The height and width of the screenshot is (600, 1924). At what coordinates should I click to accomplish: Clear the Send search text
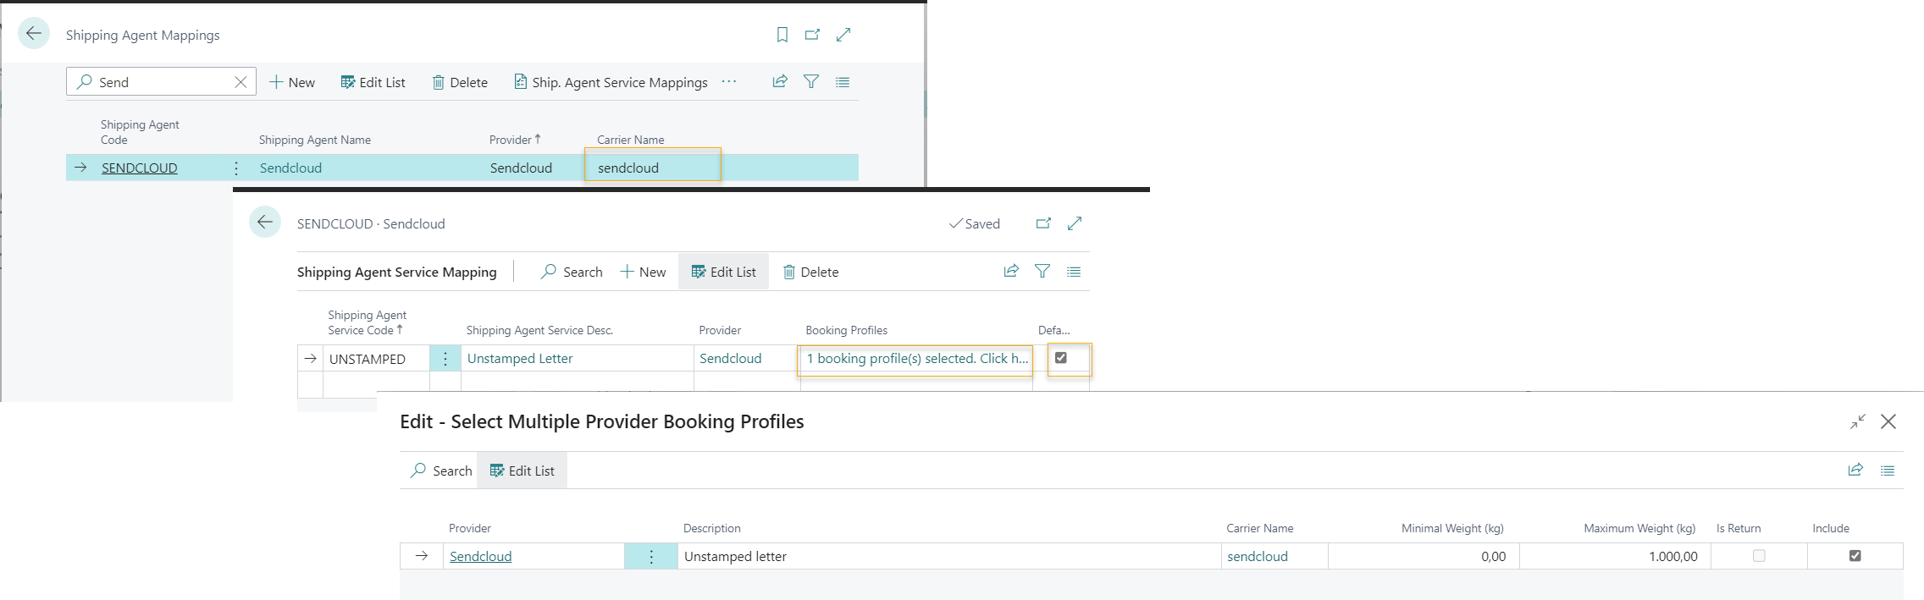(x=240, y=82)
